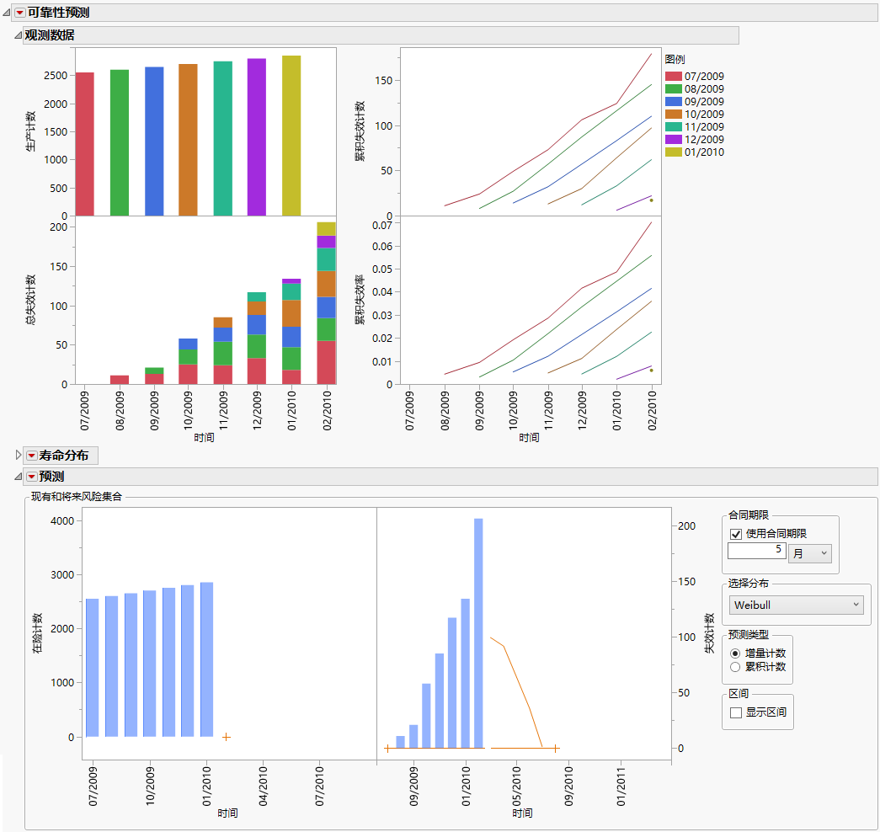Click the blue 09/2009 legend marker

(x=674, y=102)
